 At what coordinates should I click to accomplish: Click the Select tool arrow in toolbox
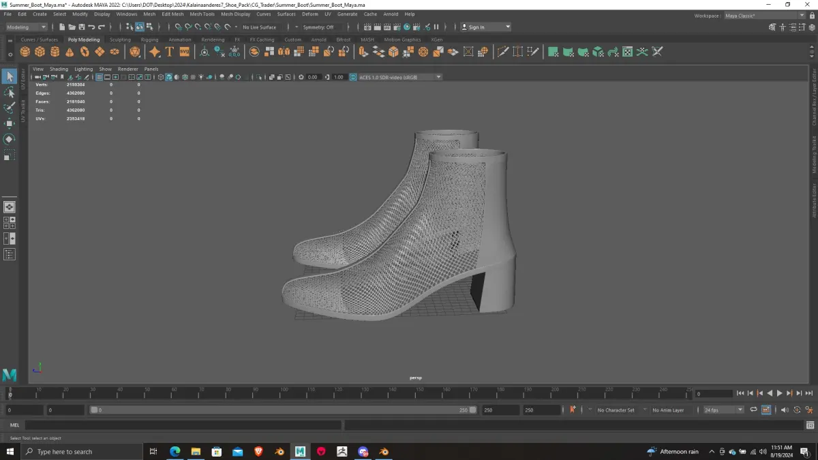(10, 76)
